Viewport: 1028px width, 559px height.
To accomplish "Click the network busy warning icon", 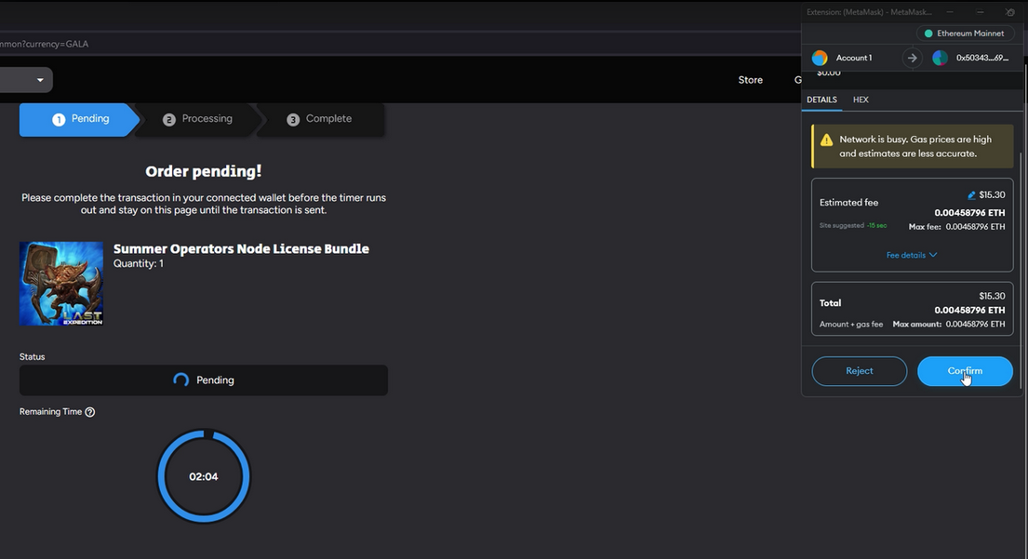I will click(x=826, y=140).
